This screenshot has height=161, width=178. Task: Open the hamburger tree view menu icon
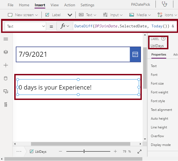[x=6, y=39]
